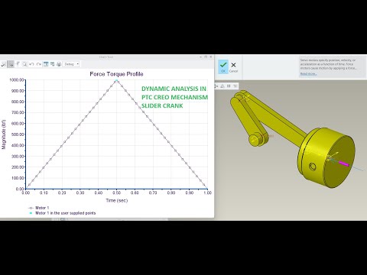Viewport: 367px width, 275px height.
Task: Click the rightmost icon in model view mini toolbar
Action: 235,86
